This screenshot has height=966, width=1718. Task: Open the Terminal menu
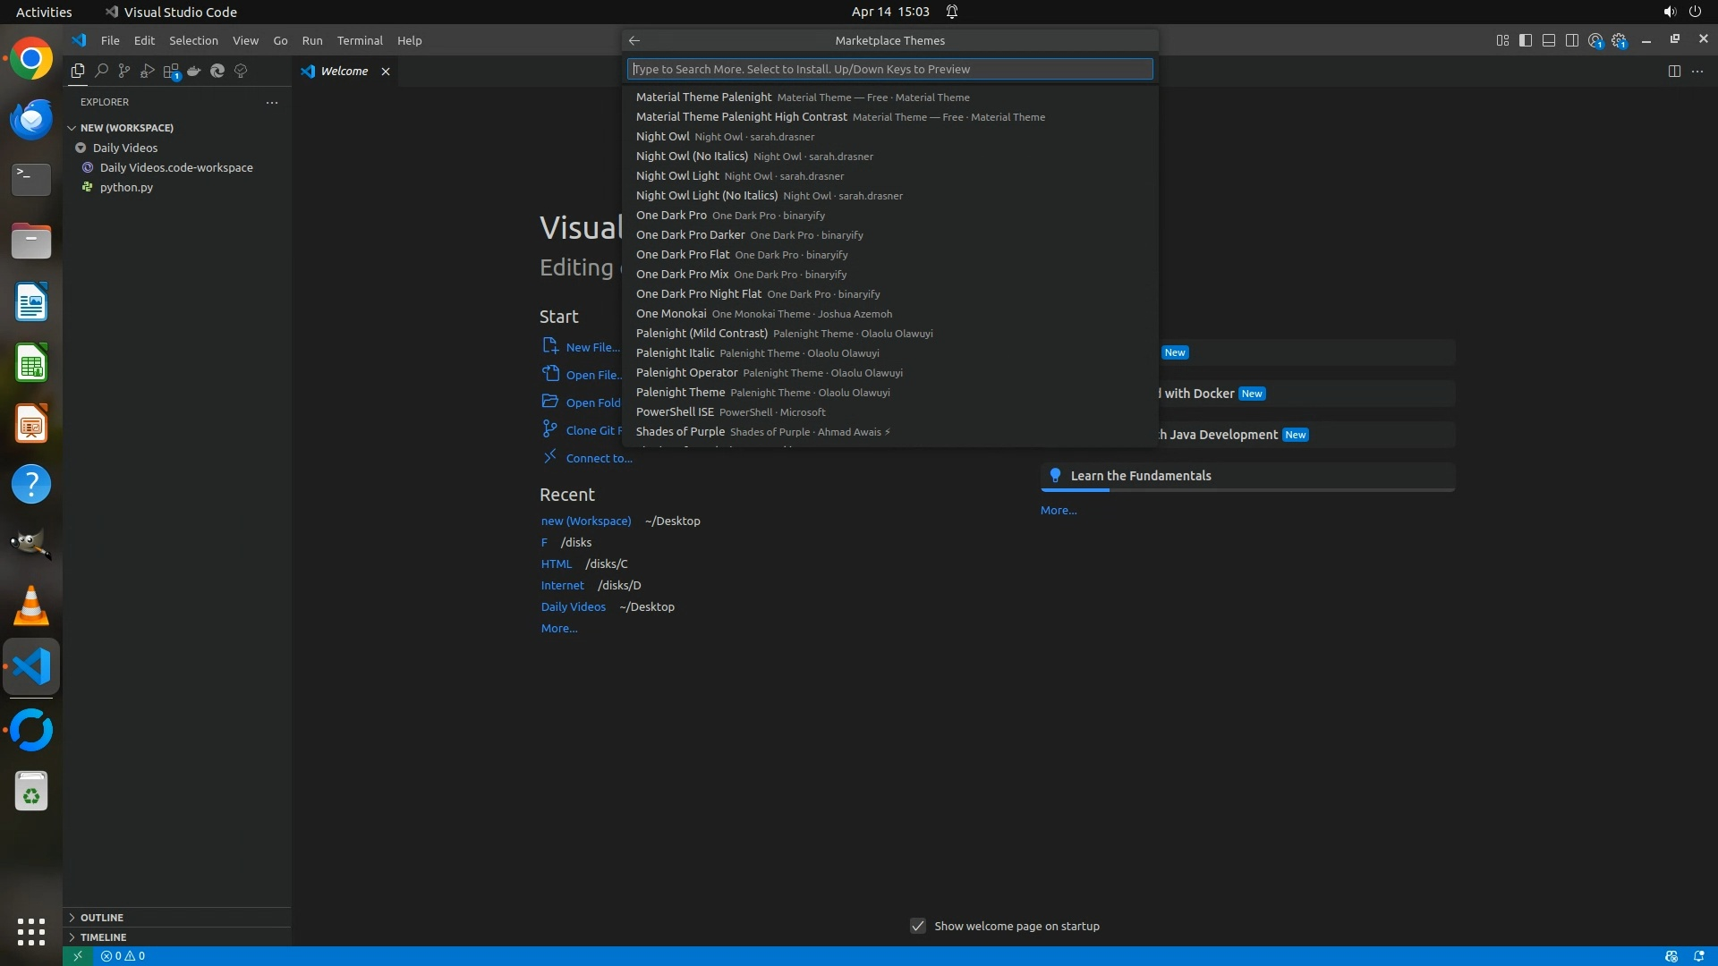[x=360, y=40]
